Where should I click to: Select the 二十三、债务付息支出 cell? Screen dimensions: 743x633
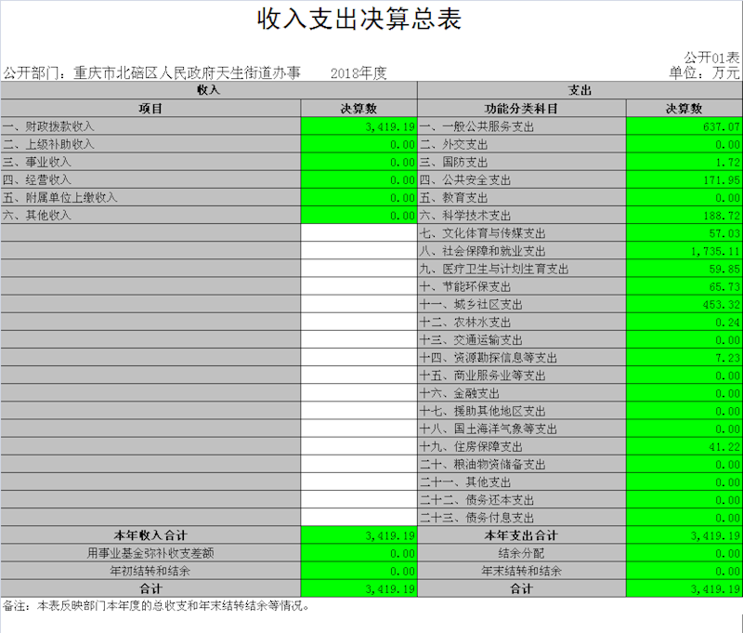click(x=522, y=518)
